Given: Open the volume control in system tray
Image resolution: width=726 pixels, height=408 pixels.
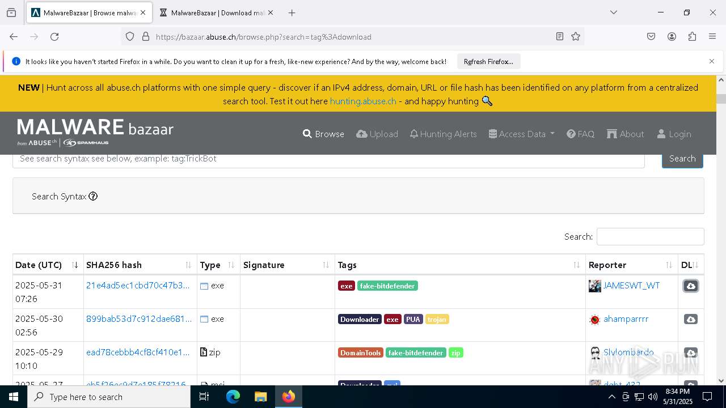Looking at the screenshot, I should click(652, 397).
